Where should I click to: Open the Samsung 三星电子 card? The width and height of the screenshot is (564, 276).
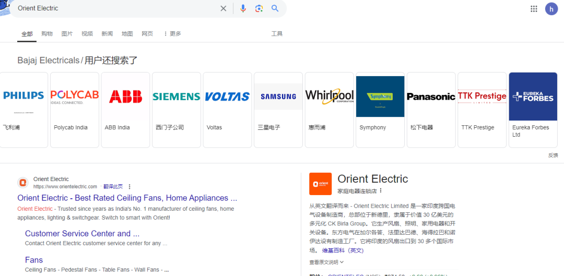pyautogui.click(x=278, y=110)
